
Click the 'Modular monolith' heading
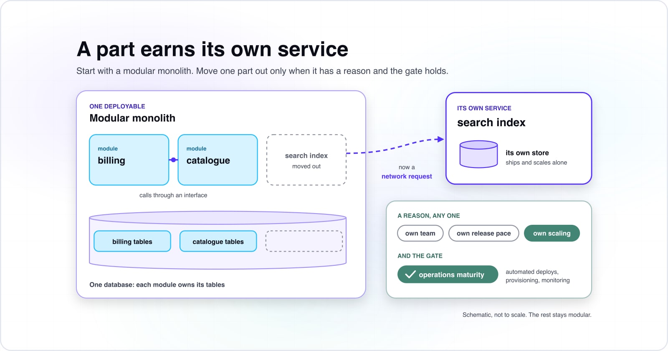point(132,118)
